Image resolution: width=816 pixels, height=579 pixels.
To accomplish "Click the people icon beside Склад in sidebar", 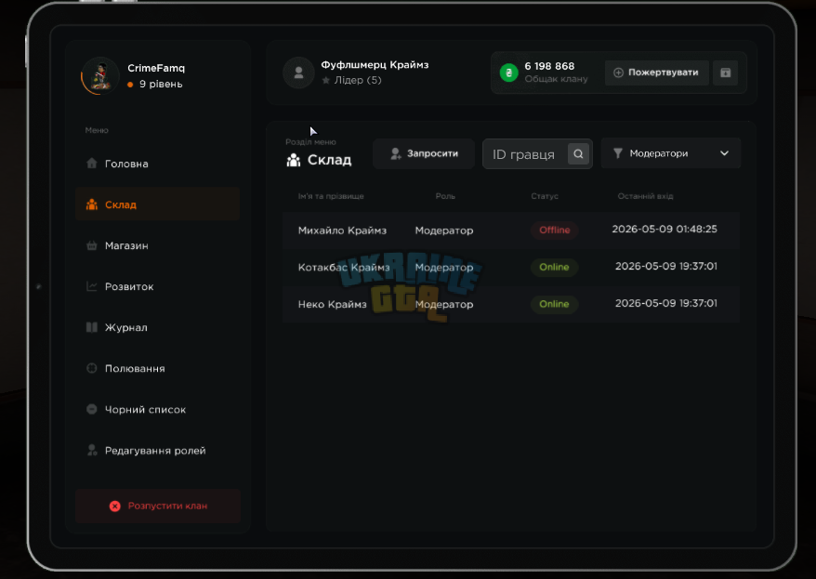I will click(x=92, y=204).
